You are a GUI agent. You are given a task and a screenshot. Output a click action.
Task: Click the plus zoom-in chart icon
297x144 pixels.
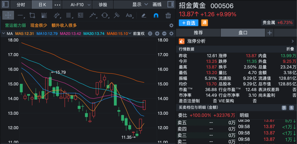pyautogui.click(x=157, y=34)
